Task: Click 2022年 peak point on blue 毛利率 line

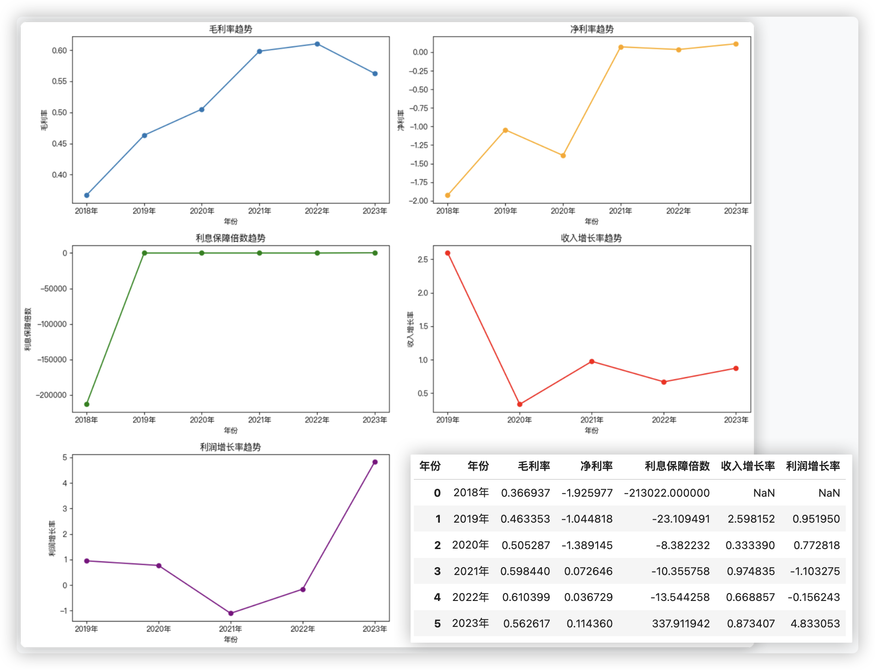Action: click(317, 44)
